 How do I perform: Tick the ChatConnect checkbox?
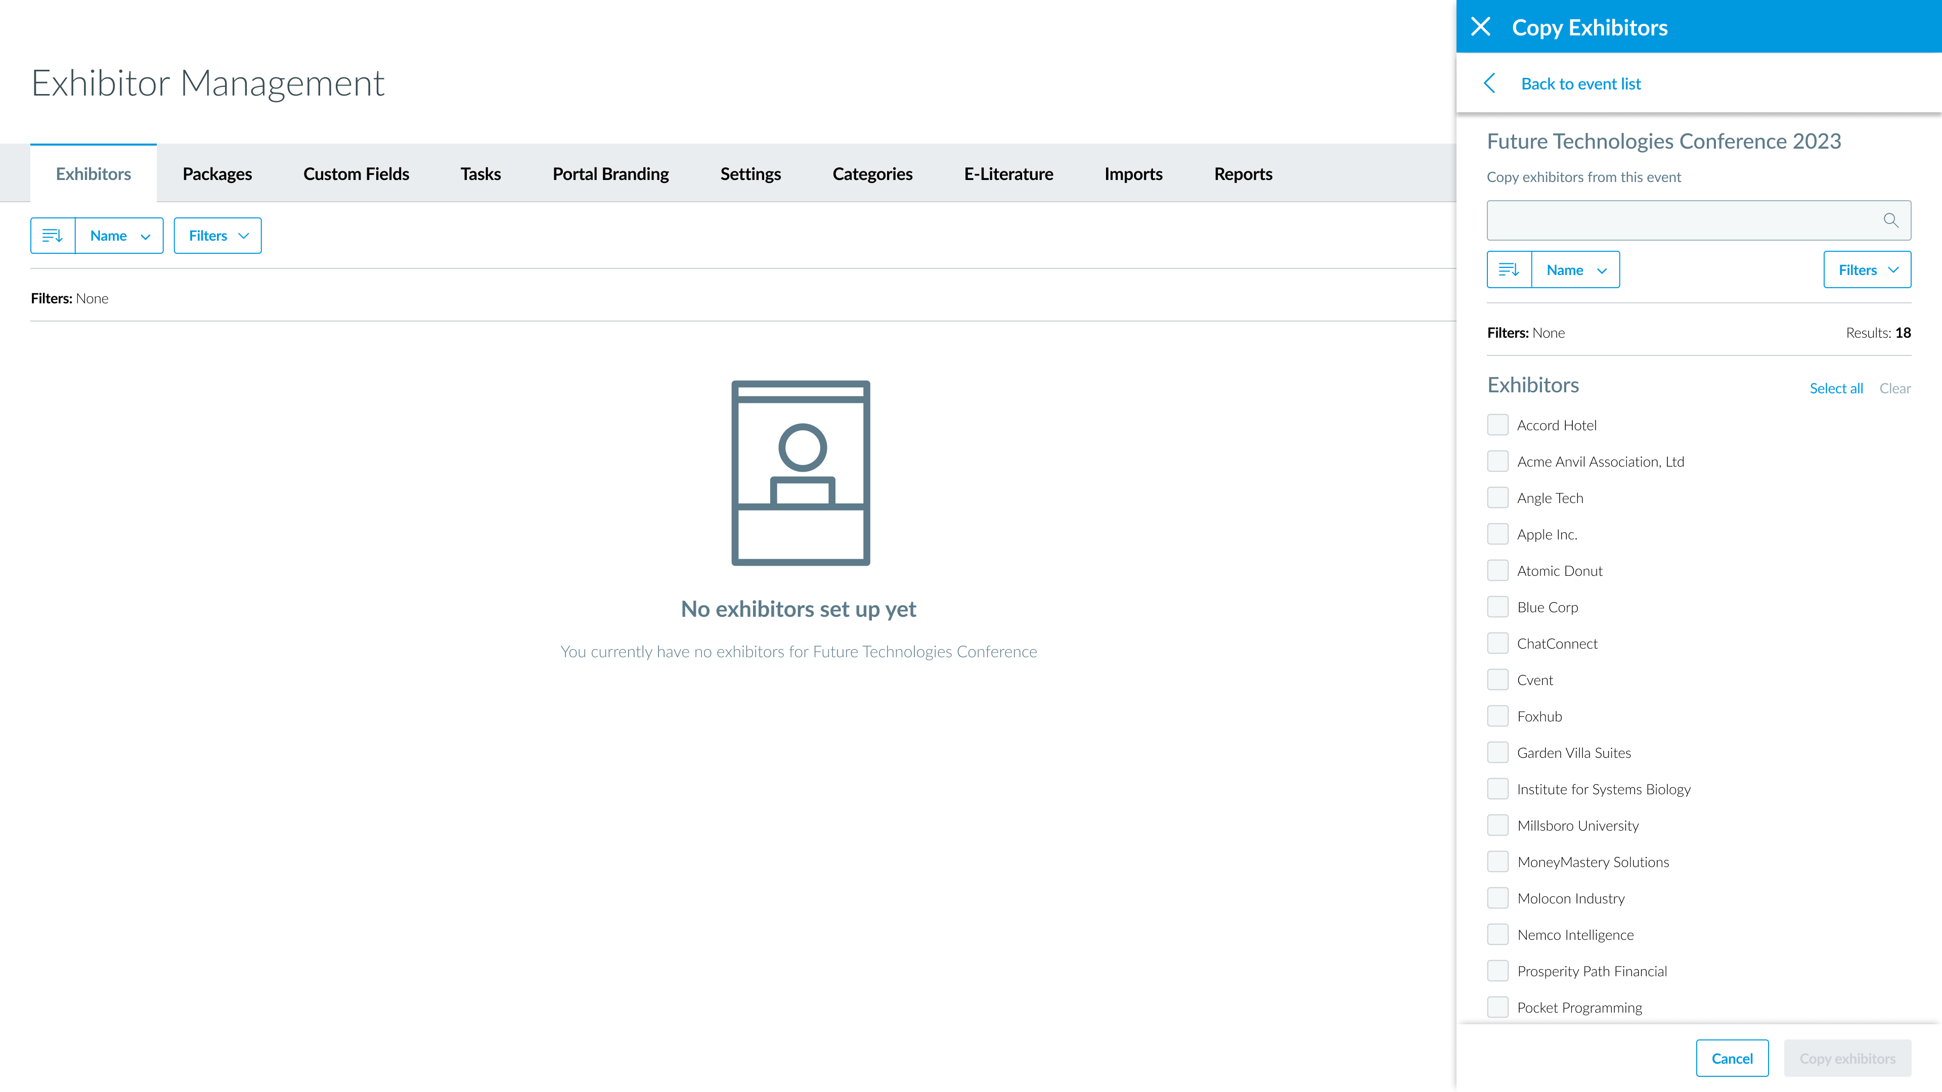1498,643
